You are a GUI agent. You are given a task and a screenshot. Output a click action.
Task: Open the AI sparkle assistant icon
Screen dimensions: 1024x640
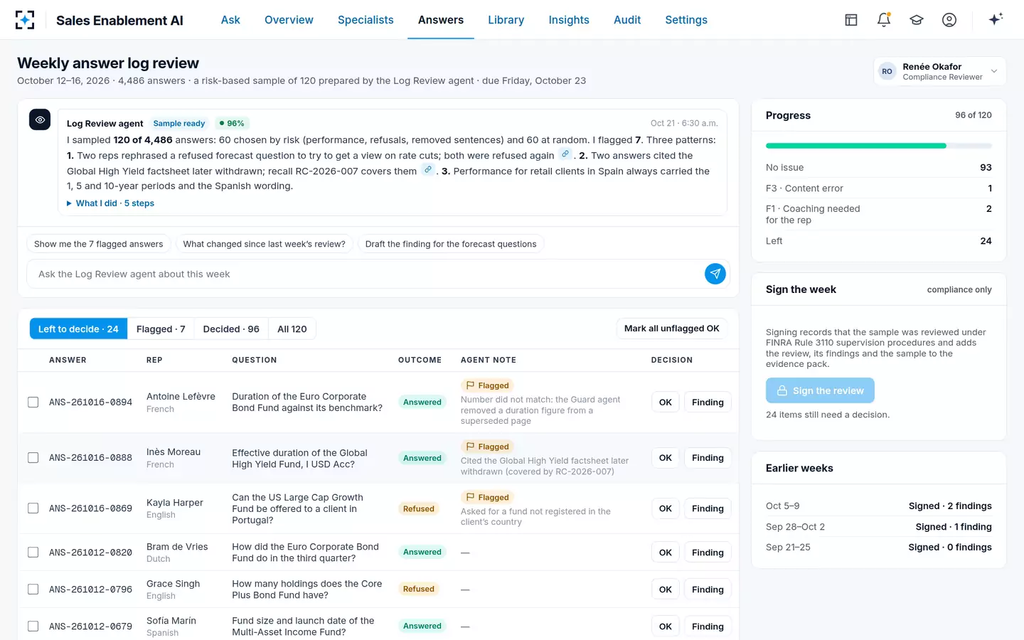click(996, 19)
